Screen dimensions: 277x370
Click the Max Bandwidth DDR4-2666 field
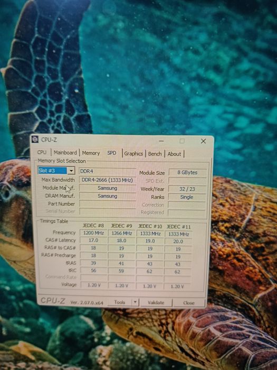pos(108,180)
